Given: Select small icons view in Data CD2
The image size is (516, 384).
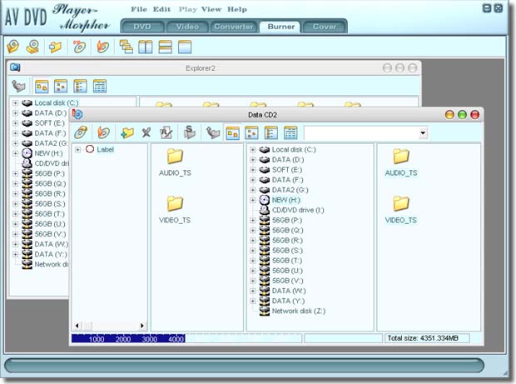Looking at the screenshot, I should [x=251, y=133].
